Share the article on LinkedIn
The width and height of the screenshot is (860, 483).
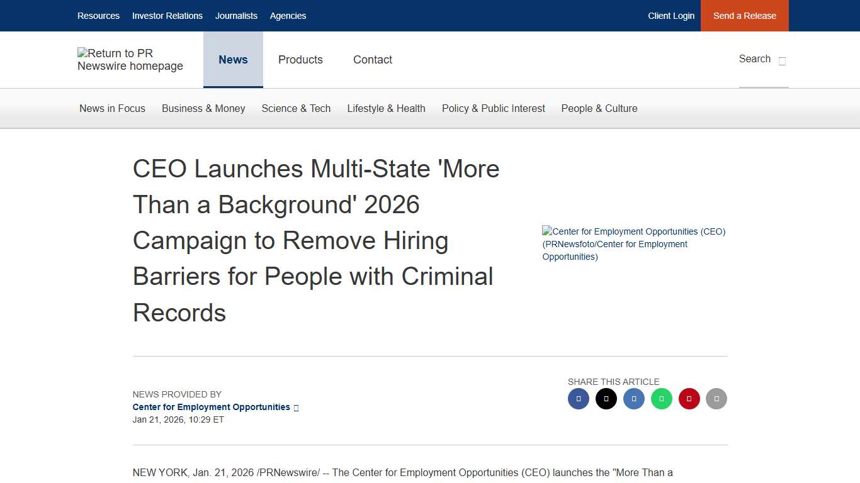[634, 399]
